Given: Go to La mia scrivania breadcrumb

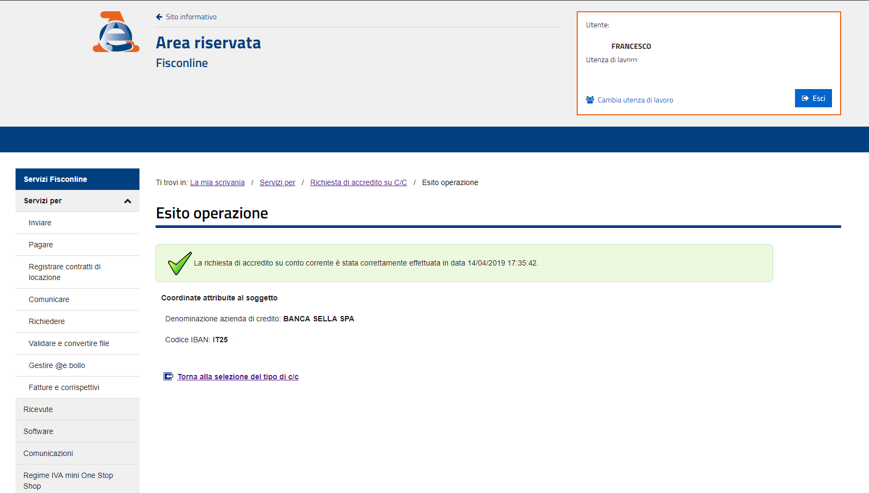Looking at the screenshot, I should (217, 182).
